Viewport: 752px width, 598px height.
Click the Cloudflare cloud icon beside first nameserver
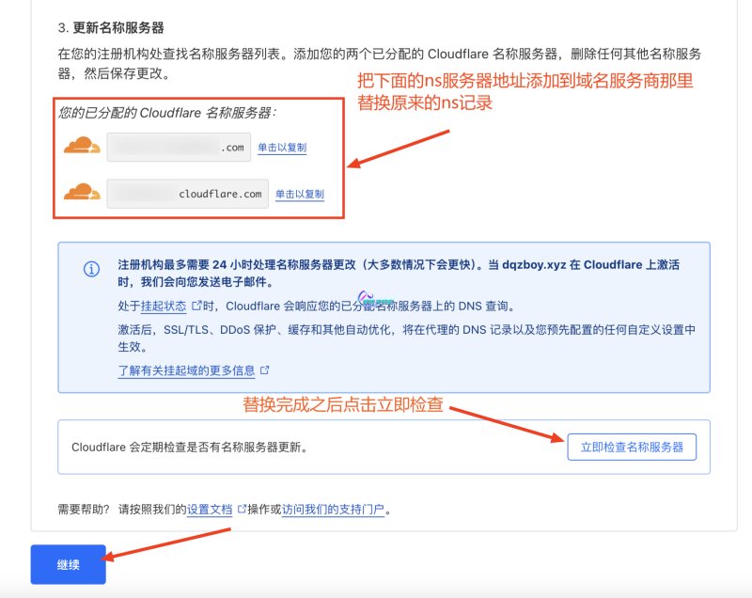pos(82,146)
